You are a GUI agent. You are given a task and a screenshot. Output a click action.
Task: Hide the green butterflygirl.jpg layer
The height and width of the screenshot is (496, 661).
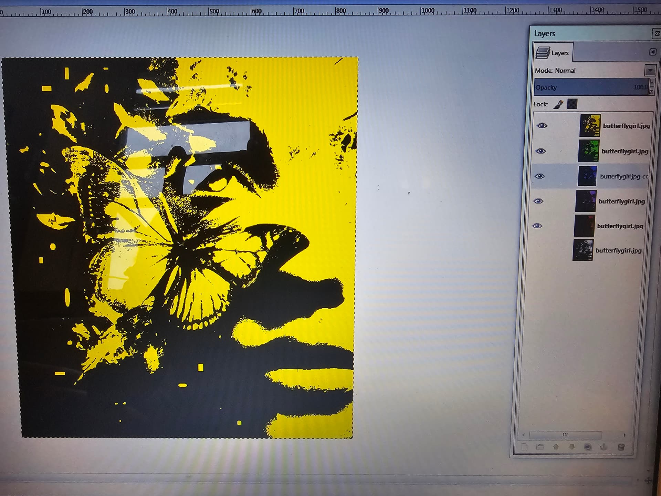pos(541,151)
